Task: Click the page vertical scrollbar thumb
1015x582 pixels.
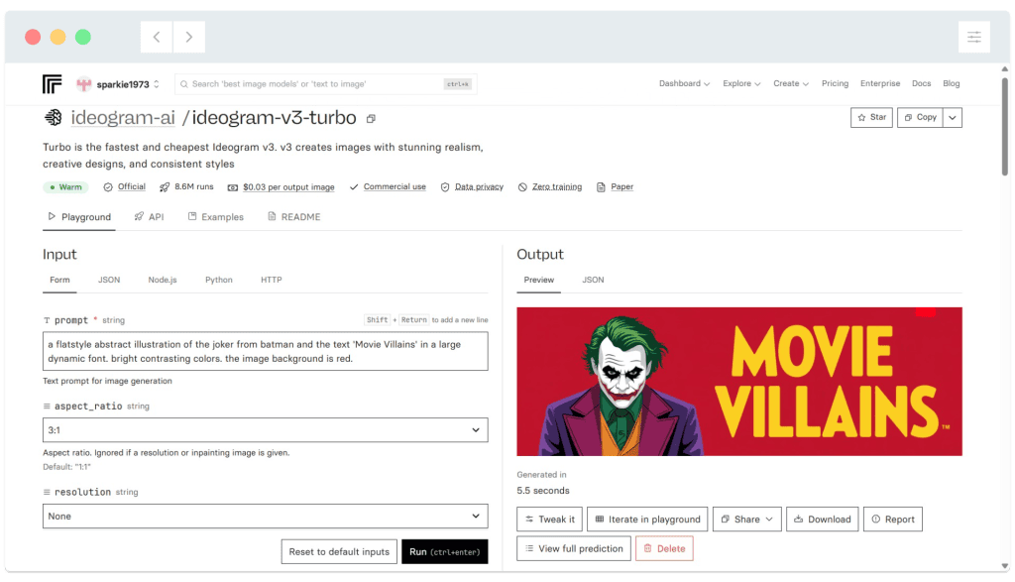Action: (1005, 126)
